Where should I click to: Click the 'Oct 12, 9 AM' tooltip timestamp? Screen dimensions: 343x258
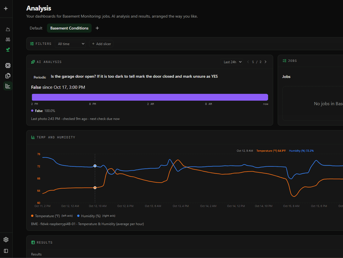coord(245,151)
